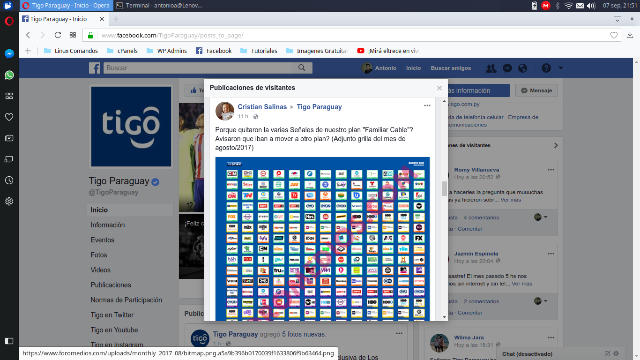Open the history clock in Opera sidebar

pyautogui.click(x=9, y=180)
